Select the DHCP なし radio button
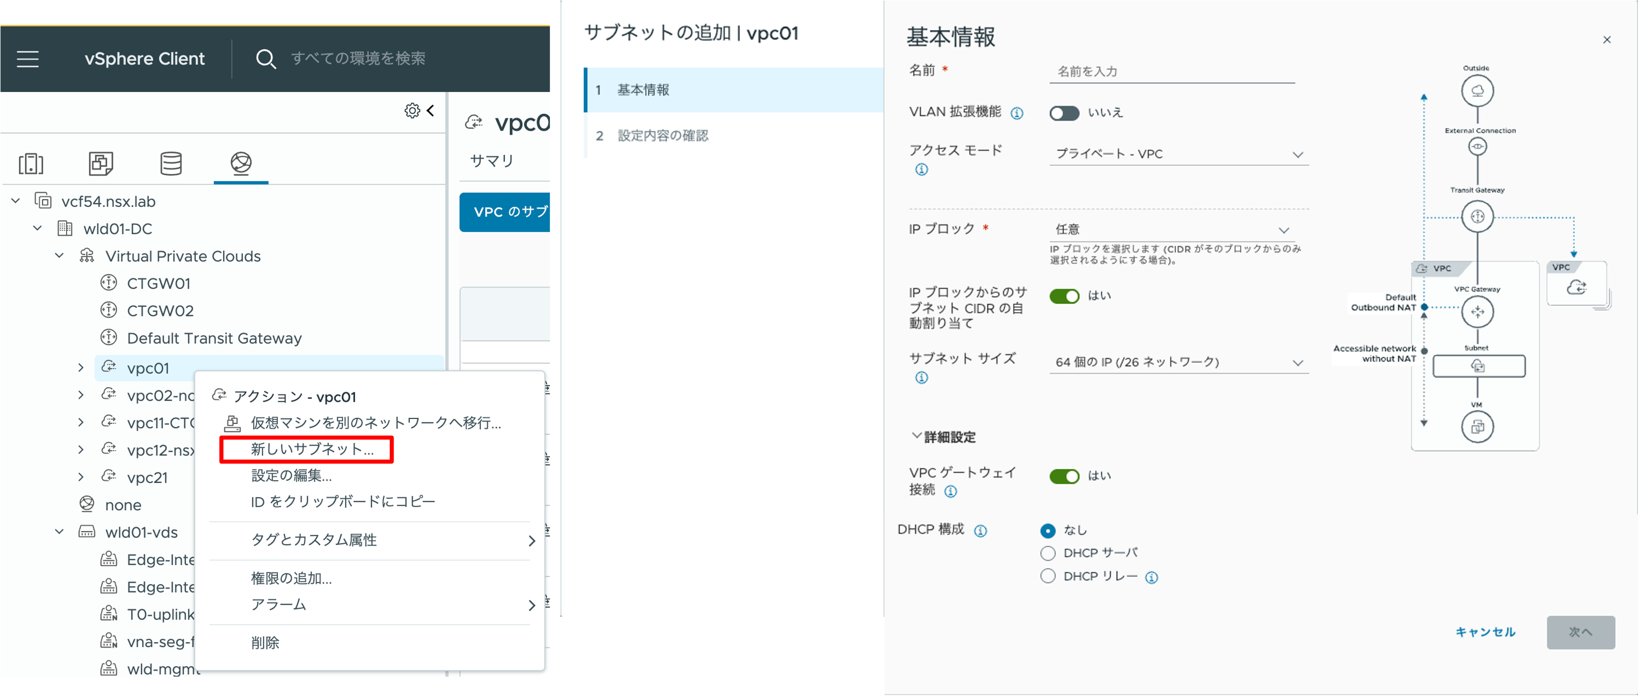Screen dimensions: 1638x696 click(1048, 531)
